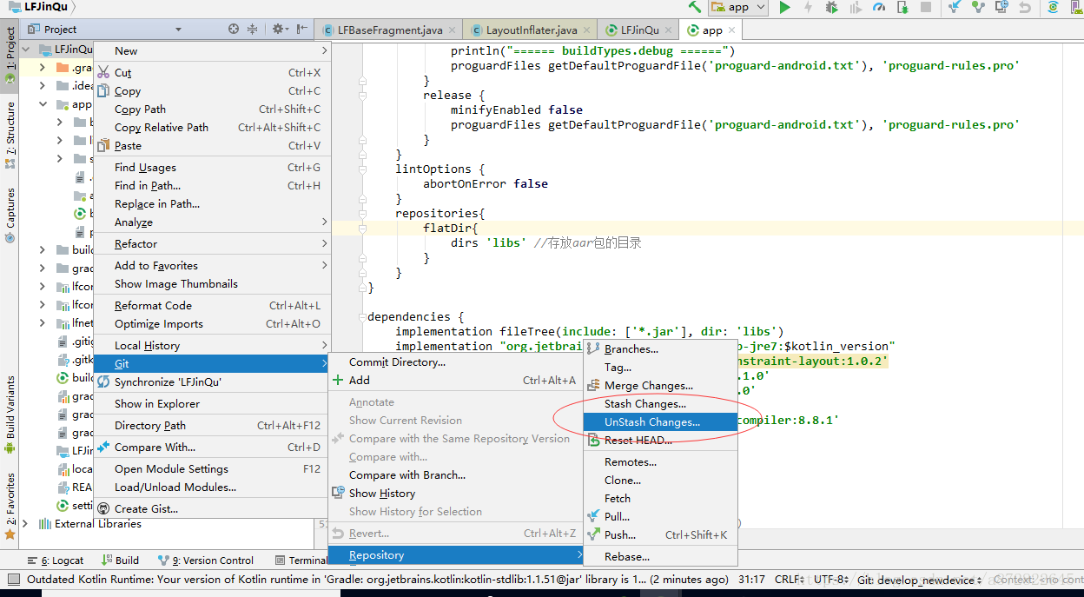
Task: Open the Android Profiler gauge icon
Action: pos(879,7)
